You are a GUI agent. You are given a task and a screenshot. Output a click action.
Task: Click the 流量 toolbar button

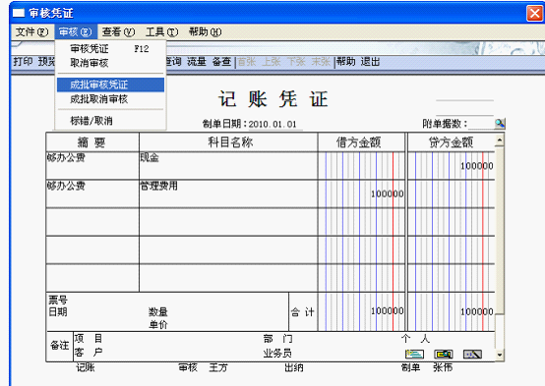(197, 62)
